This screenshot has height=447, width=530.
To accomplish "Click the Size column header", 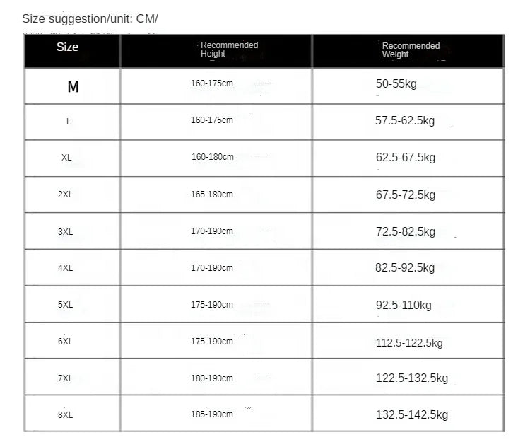I will tap(68, 47).
